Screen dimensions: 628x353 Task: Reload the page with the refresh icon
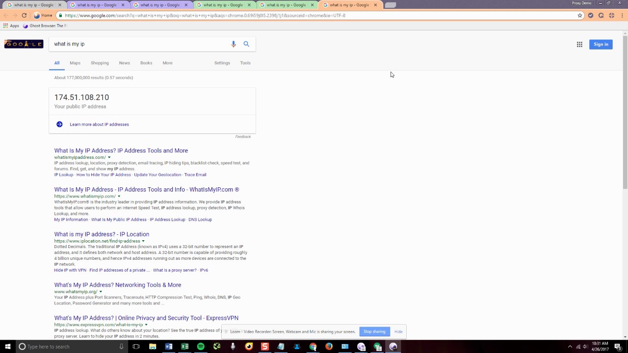pyautogui.click(x=24, y=15)
